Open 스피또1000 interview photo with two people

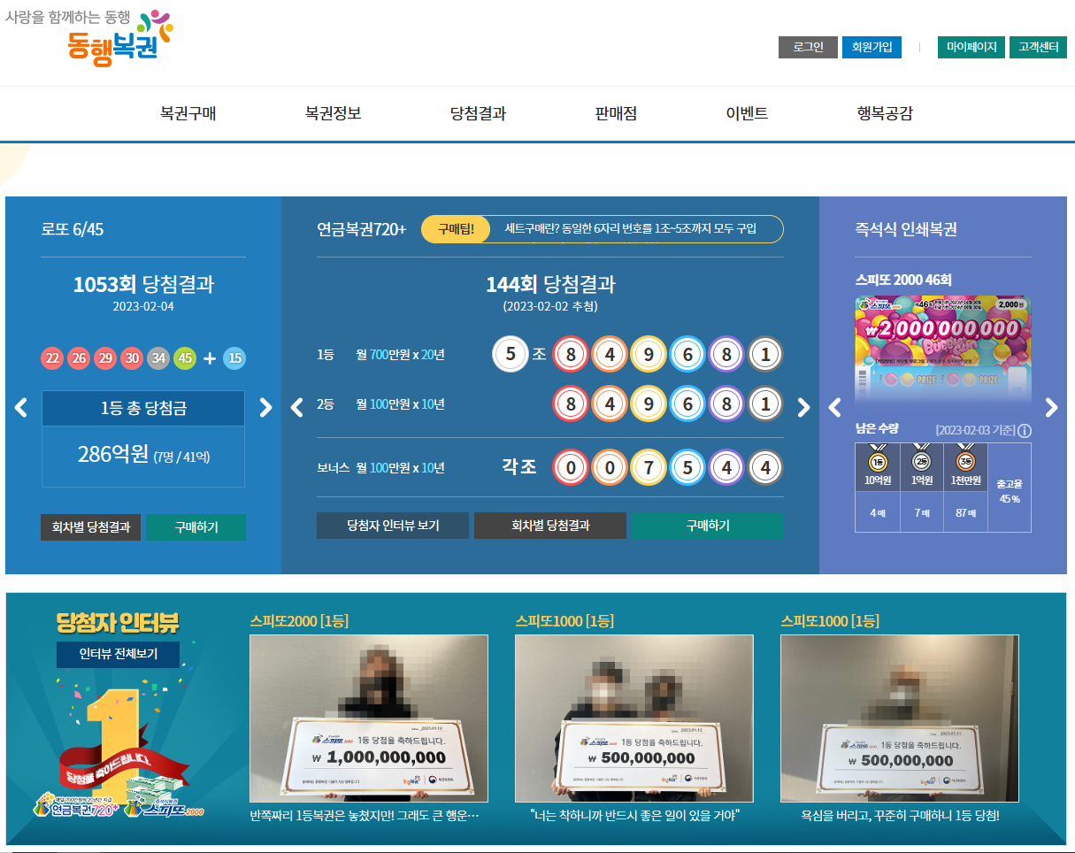tap(634, 719)
